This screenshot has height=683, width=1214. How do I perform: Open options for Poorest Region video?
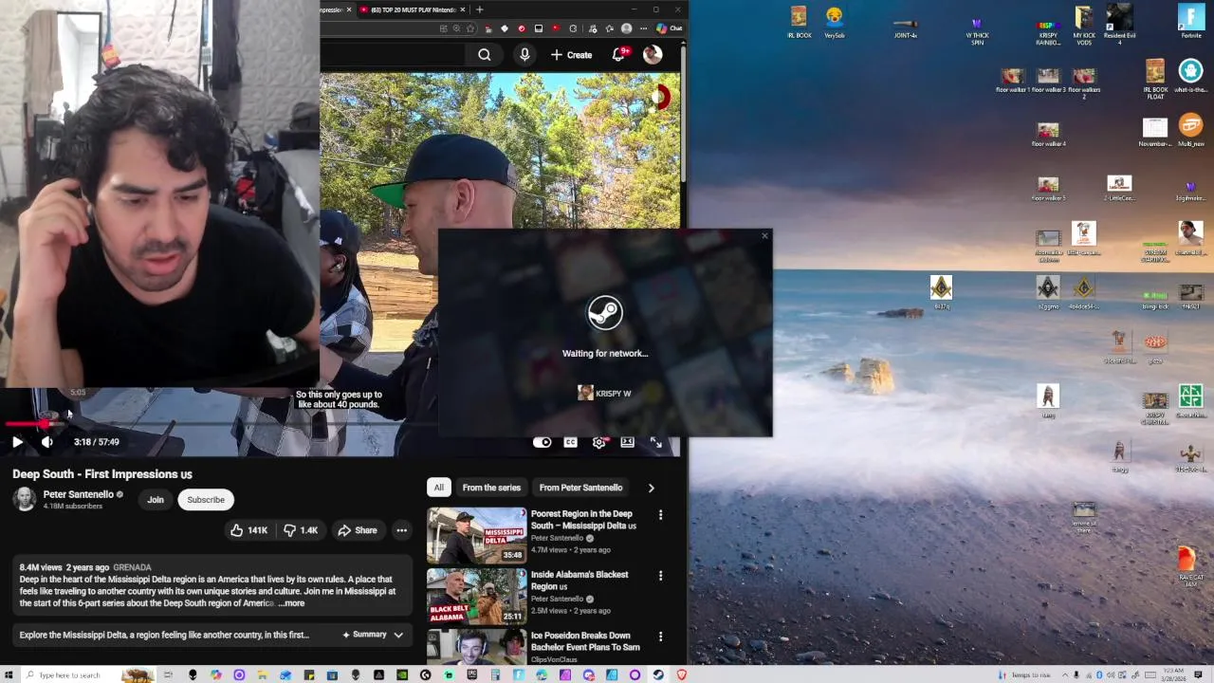pyautogui.click(x=660, y=515)
